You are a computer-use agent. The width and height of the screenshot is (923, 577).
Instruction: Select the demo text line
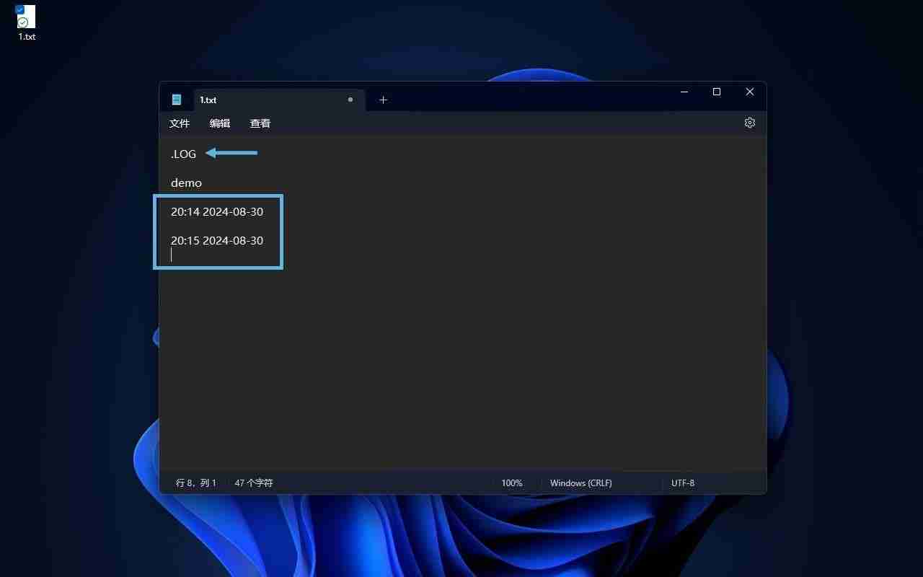click(186, 182)
